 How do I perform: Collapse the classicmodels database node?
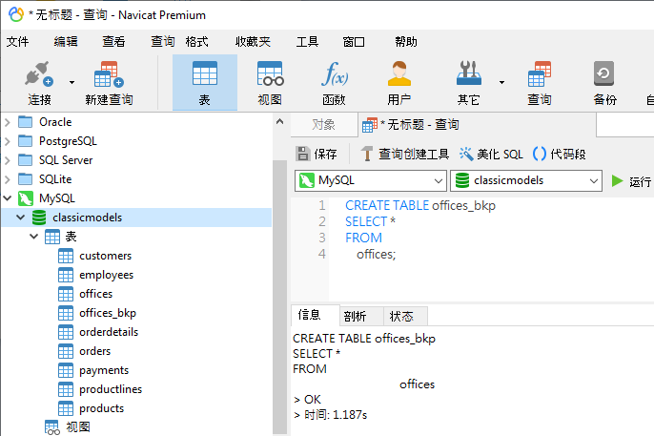tap(20, 218)
